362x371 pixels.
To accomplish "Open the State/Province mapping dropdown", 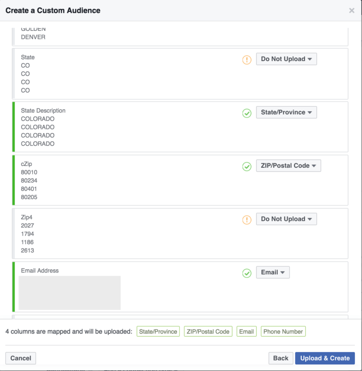I will (286, 112).
